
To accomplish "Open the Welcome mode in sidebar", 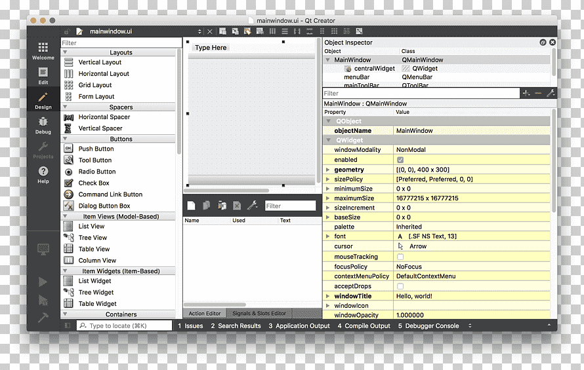I will 43,51.
